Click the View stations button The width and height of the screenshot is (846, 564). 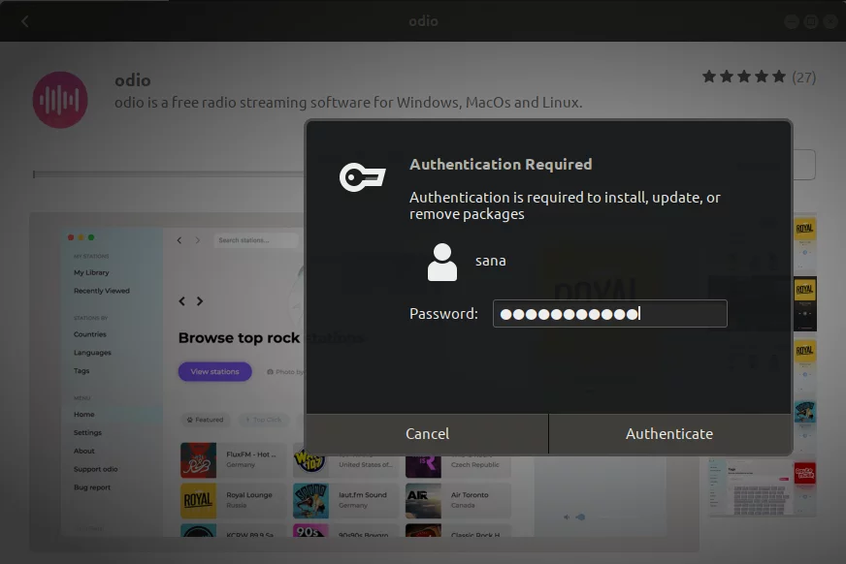click(x=214, y=372)
